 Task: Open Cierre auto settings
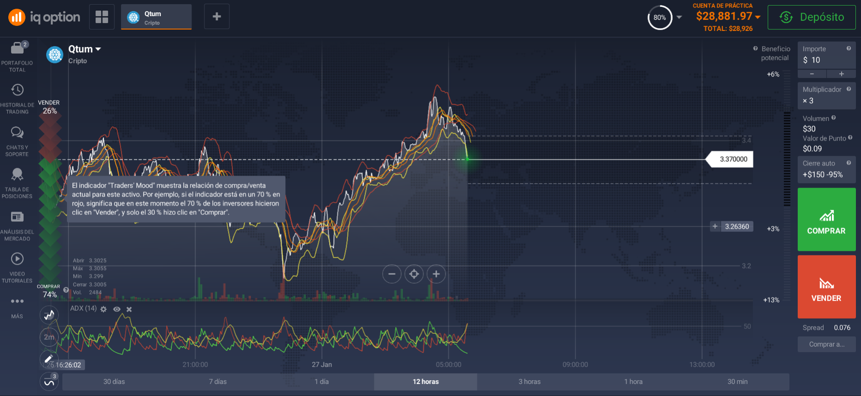tap(826, 170)
